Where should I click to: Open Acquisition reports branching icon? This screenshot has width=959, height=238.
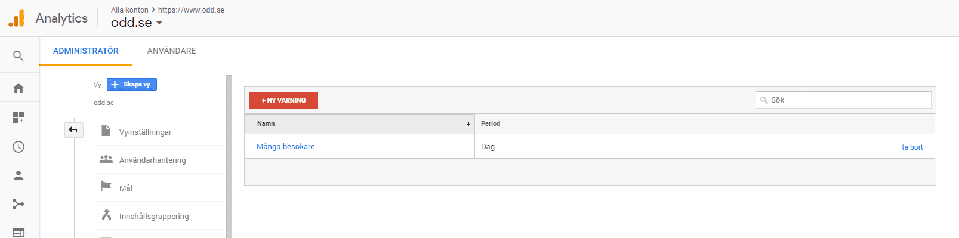tap(18, 204)
